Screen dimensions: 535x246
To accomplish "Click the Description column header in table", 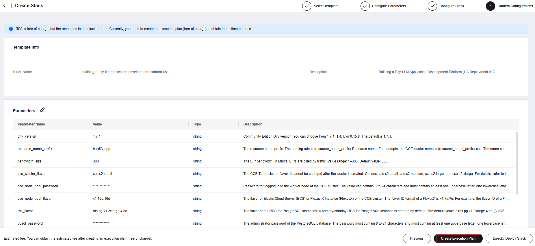I will (253, 124).
